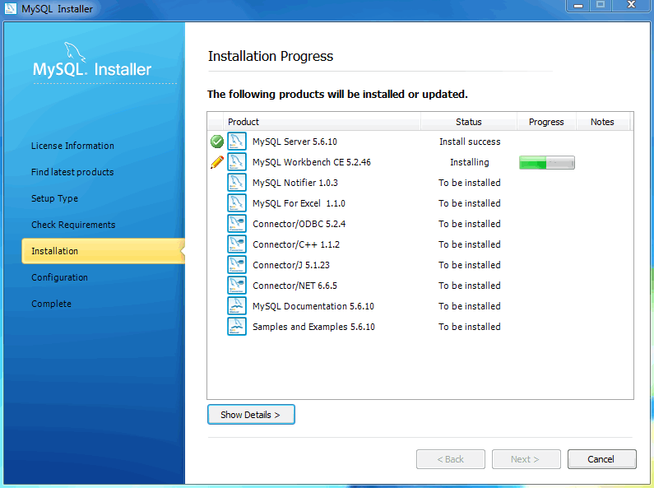This screenshot has height=488, width=654.
Task: Cancel the installation
Action: pos(602,459)
